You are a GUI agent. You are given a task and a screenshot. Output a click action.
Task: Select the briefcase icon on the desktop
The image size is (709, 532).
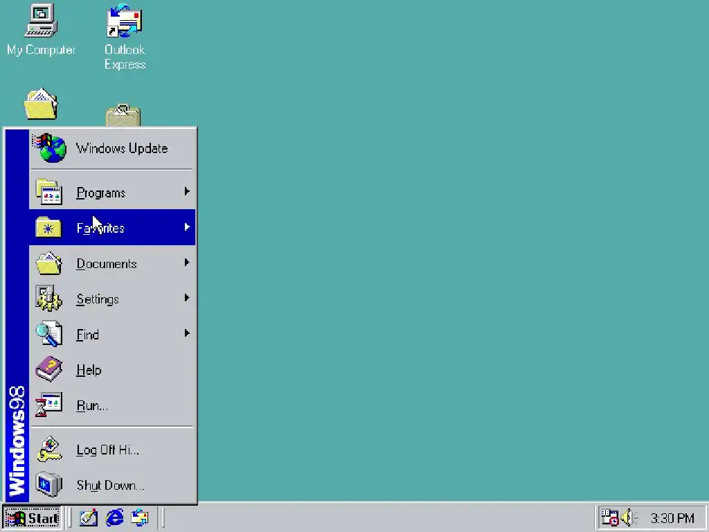click(x=123, y=116)
